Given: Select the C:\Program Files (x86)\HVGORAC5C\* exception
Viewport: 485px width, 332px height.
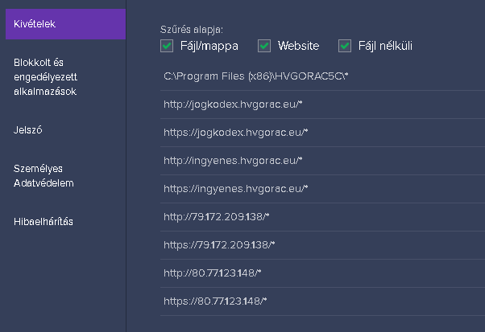Looking at the screenshot, I should point(322,76).
